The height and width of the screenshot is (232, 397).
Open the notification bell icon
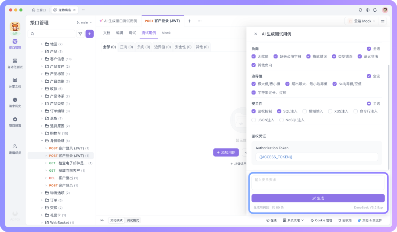point(375,10)
